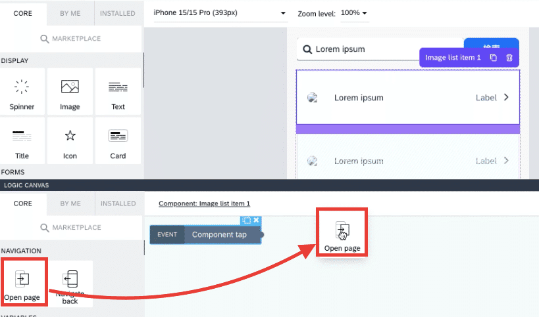Remove Component tap event with X icon
The height and width of the screenshot is (317, 539).
click(256, 220)
